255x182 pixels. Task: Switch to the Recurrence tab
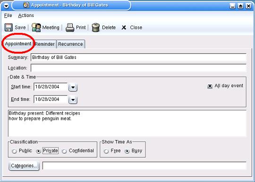pyautogui.click(x=70, y=44)
